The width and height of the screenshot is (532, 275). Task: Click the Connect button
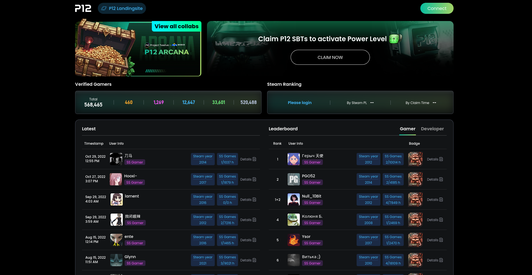(x=437, y=8)
